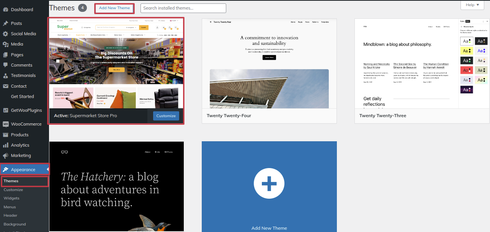This screenshot has height=232, width=490.
Task: Open Products using its box icon
Action: tap(5, 135)
